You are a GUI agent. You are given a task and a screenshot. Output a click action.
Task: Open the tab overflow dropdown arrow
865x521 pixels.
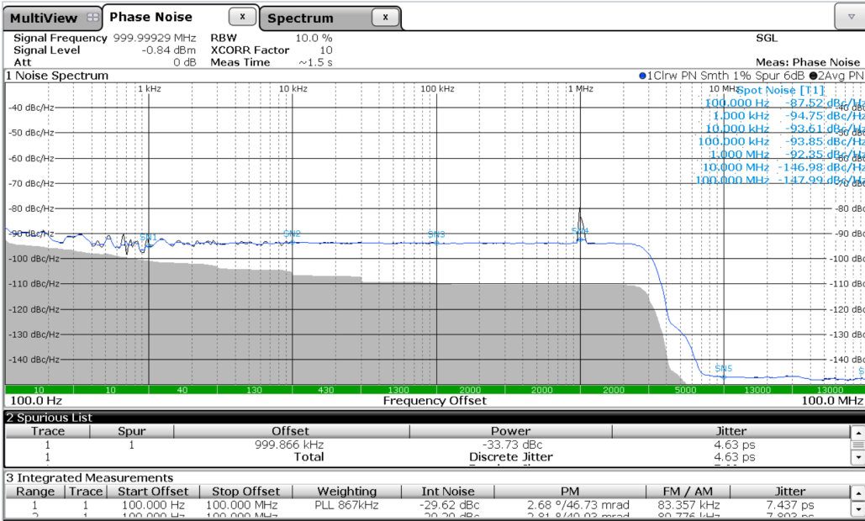(x=847, y=17)
